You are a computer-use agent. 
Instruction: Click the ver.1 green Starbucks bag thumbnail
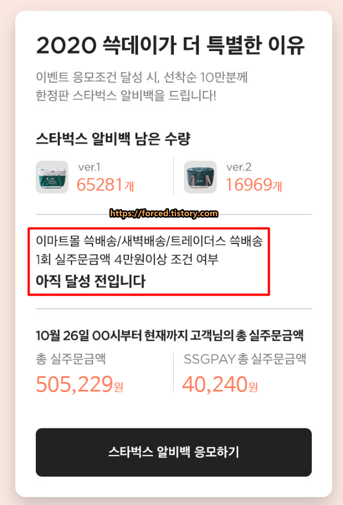click(x=52, y=177)
